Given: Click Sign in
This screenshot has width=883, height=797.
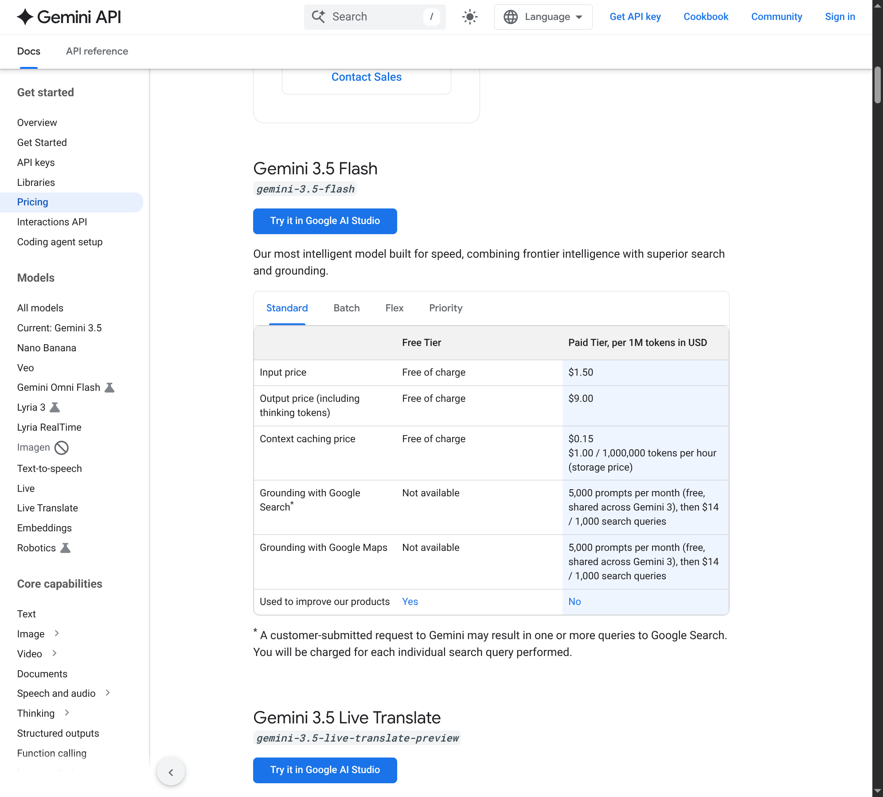Looking at the screenshot, I should [x=840, y=17].
